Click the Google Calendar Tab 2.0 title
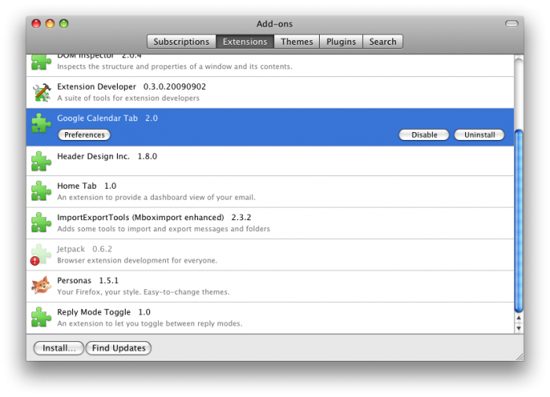550x397 pixels. click(x=108, y=118)
